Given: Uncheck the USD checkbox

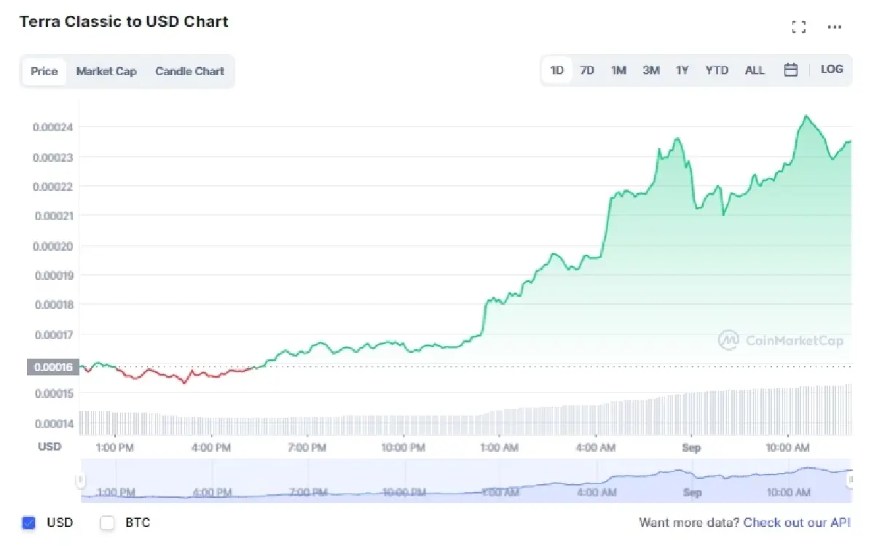Looking at the screenshot, I should (x=28, y=523).
